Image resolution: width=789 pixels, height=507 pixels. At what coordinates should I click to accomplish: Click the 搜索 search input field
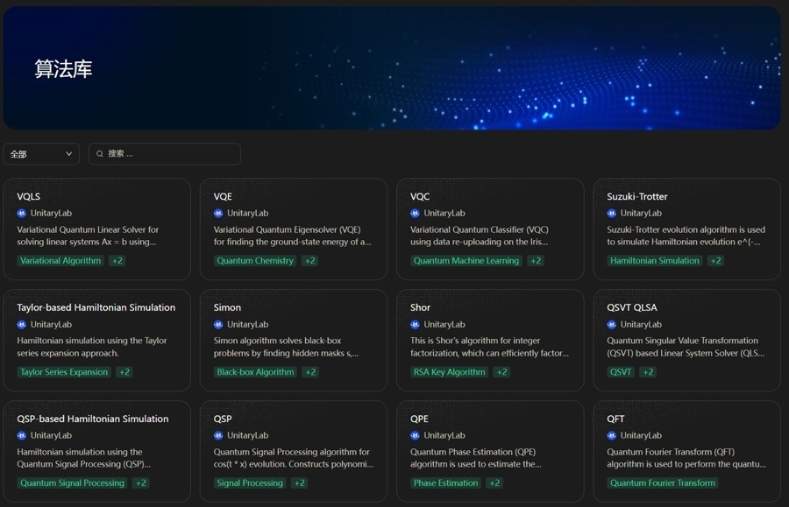tap(165, 154)
